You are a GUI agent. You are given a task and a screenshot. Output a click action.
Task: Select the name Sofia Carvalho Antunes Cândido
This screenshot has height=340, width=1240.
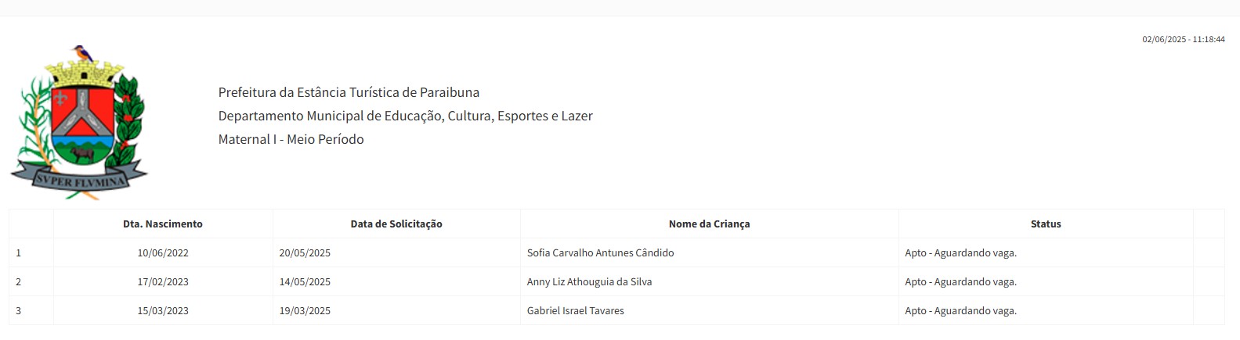[600, 252]
